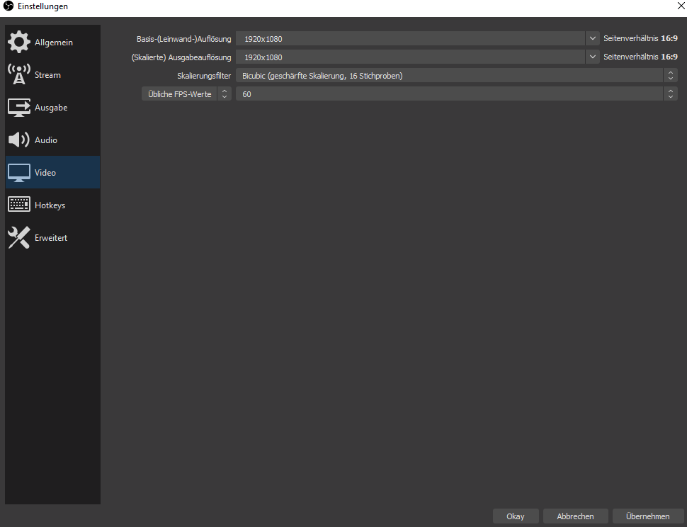Click the base resolution field showing 1920x1080

click(x=411, y=38)
